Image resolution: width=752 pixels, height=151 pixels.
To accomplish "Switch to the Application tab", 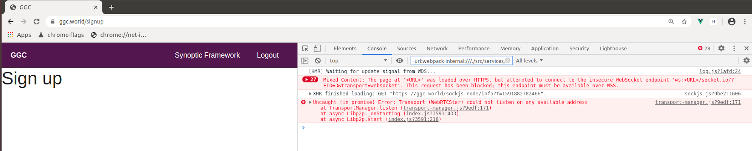I will pyautogui.click(x=545, y=48).
